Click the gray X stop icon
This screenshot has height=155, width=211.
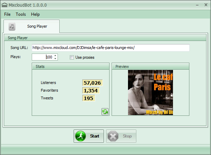[x=113, y=136]
